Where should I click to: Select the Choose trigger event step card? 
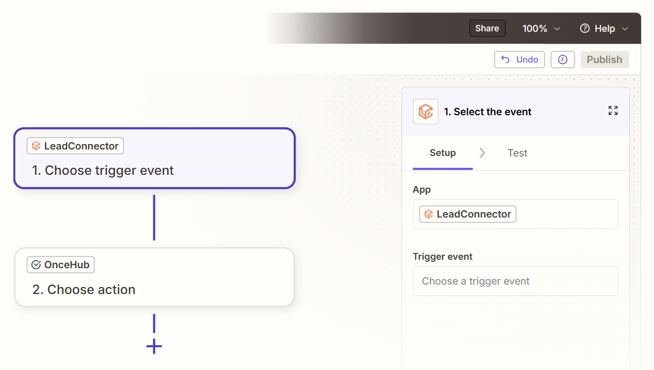coord(155,158)
